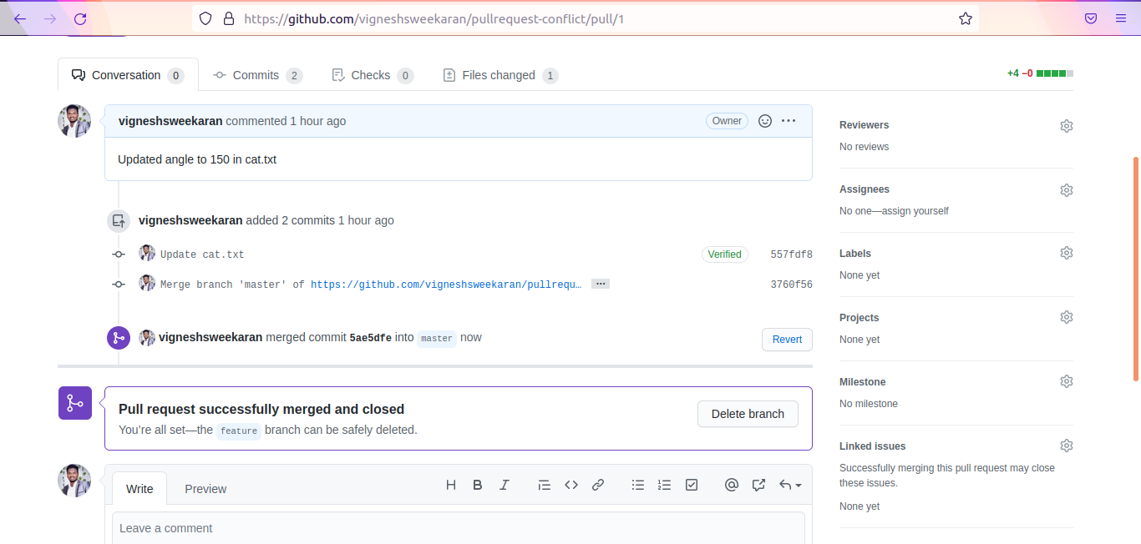The width and height of the screenshot is (1141, 544).
Task: Click into the Leave a comment field
Action: click(x=459, y=528)
